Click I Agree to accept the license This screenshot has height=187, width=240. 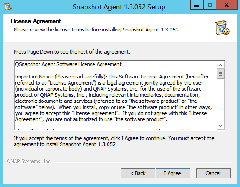[x=173, y=173]
